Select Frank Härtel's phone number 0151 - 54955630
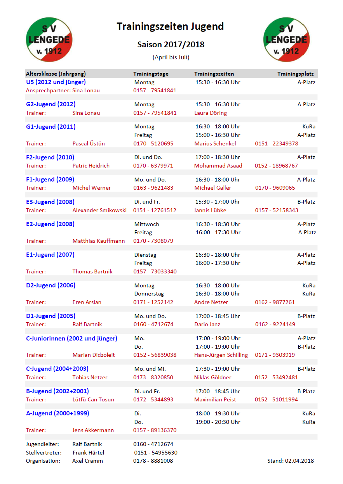 click(x=156, y=453)
